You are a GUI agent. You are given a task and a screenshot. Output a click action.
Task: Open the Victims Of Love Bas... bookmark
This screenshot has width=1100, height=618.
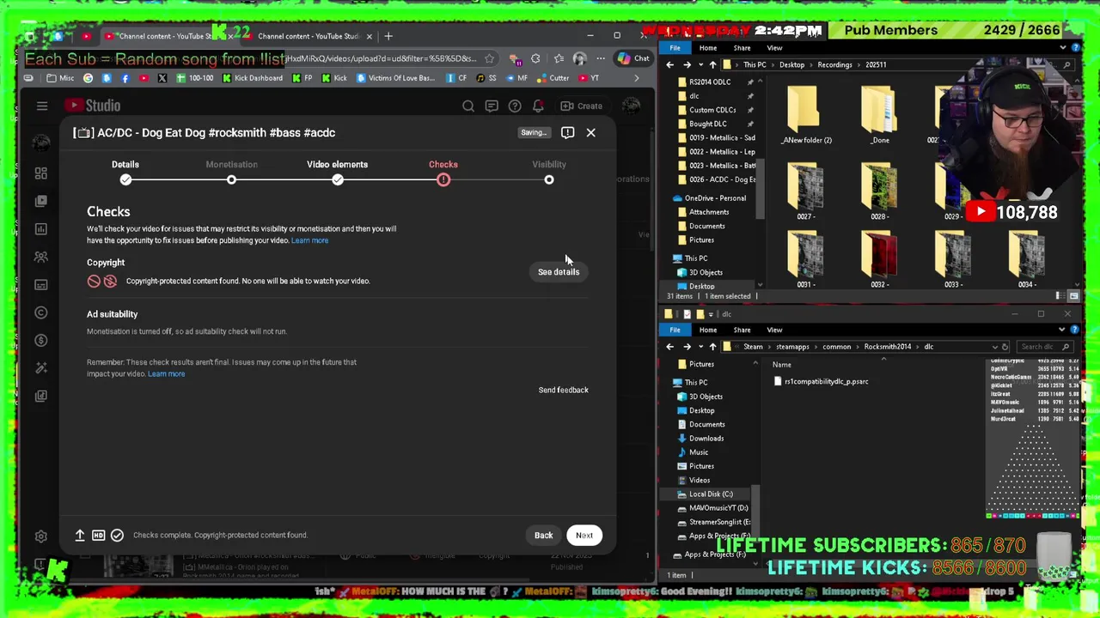coord(395,78)
